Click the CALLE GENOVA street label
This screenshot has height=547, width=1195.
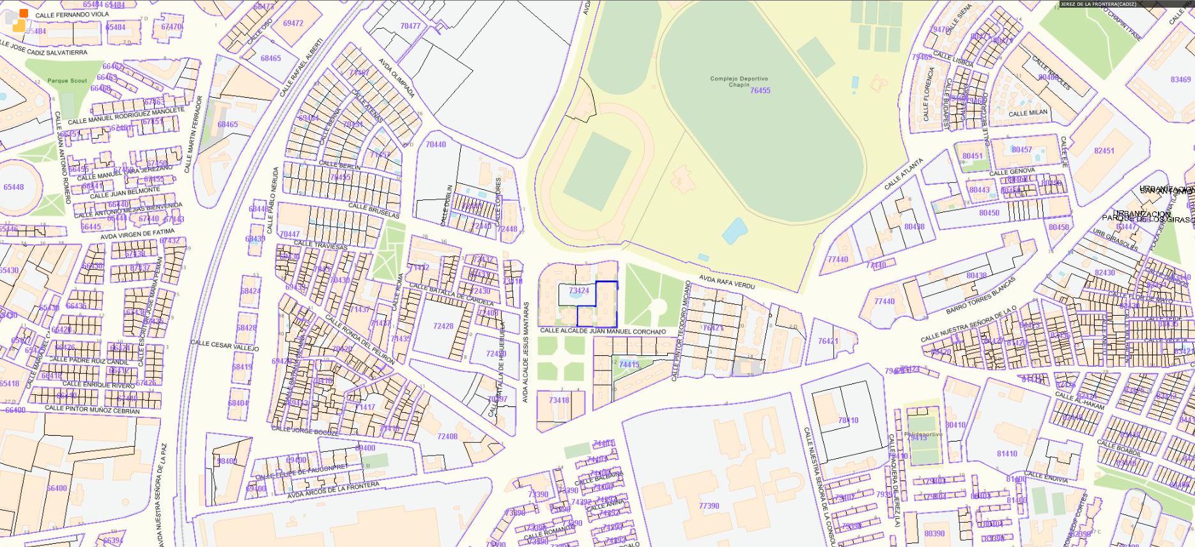point(1012,171)
